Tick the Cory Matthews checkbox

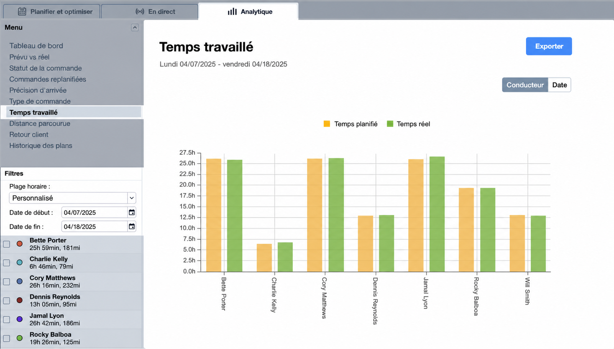pos(7,282)
